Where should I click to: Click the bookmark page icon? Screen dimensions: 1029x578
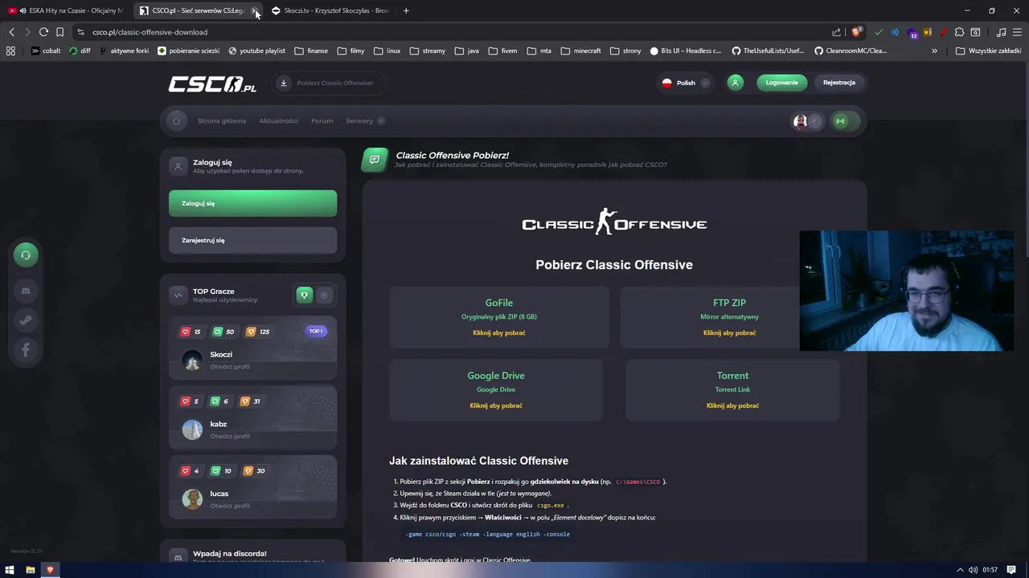pyautogui.click(x=59, y=32)
